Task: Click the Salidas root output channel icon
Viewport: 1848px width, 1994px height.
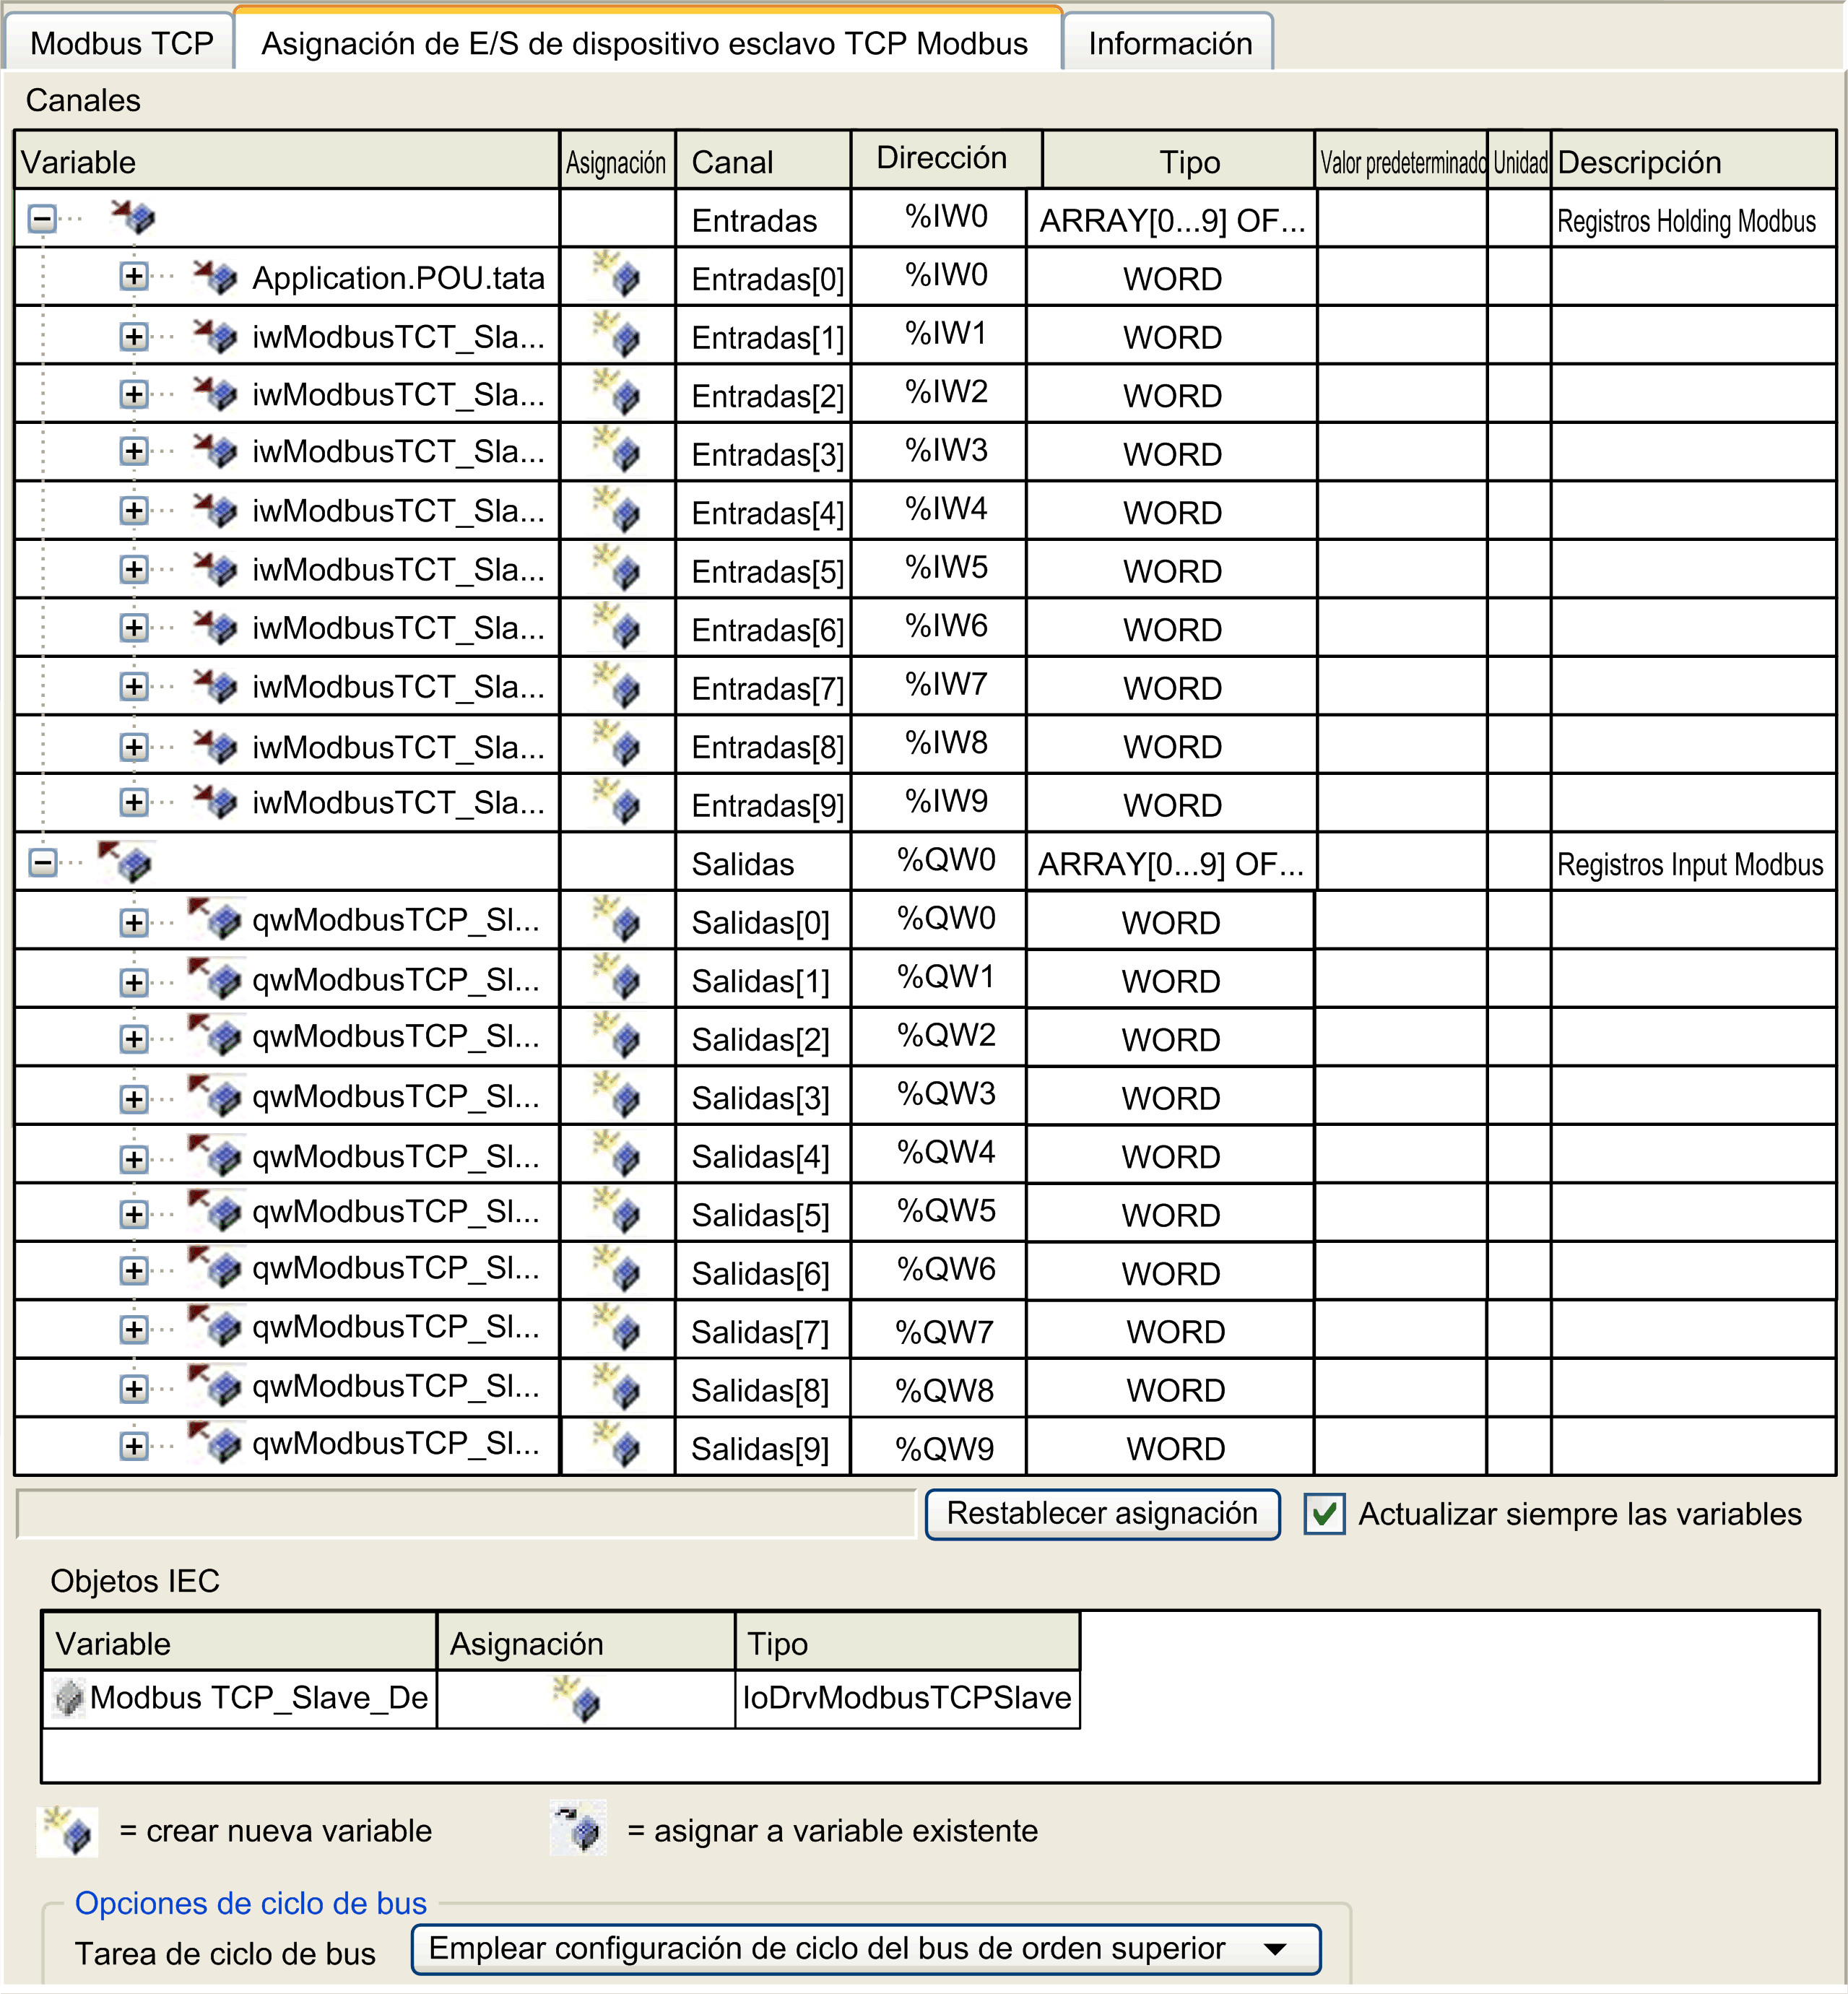Action: click(x=125, y=861)
